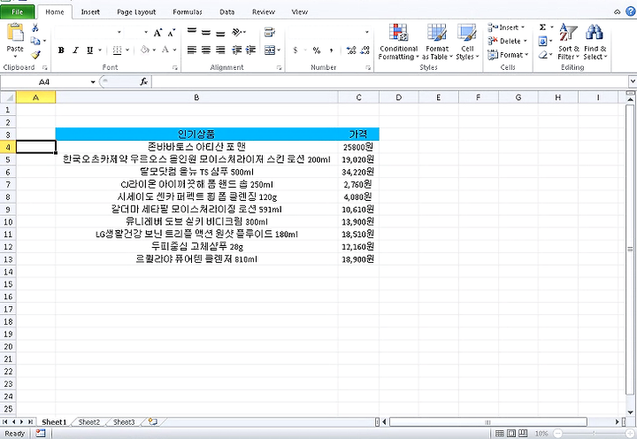Switch to the Page Layout tab

click(x=136, y=12)
